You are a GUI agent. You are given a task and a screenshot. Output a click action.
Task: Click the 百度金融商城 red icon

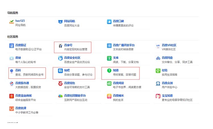point(12,96)
